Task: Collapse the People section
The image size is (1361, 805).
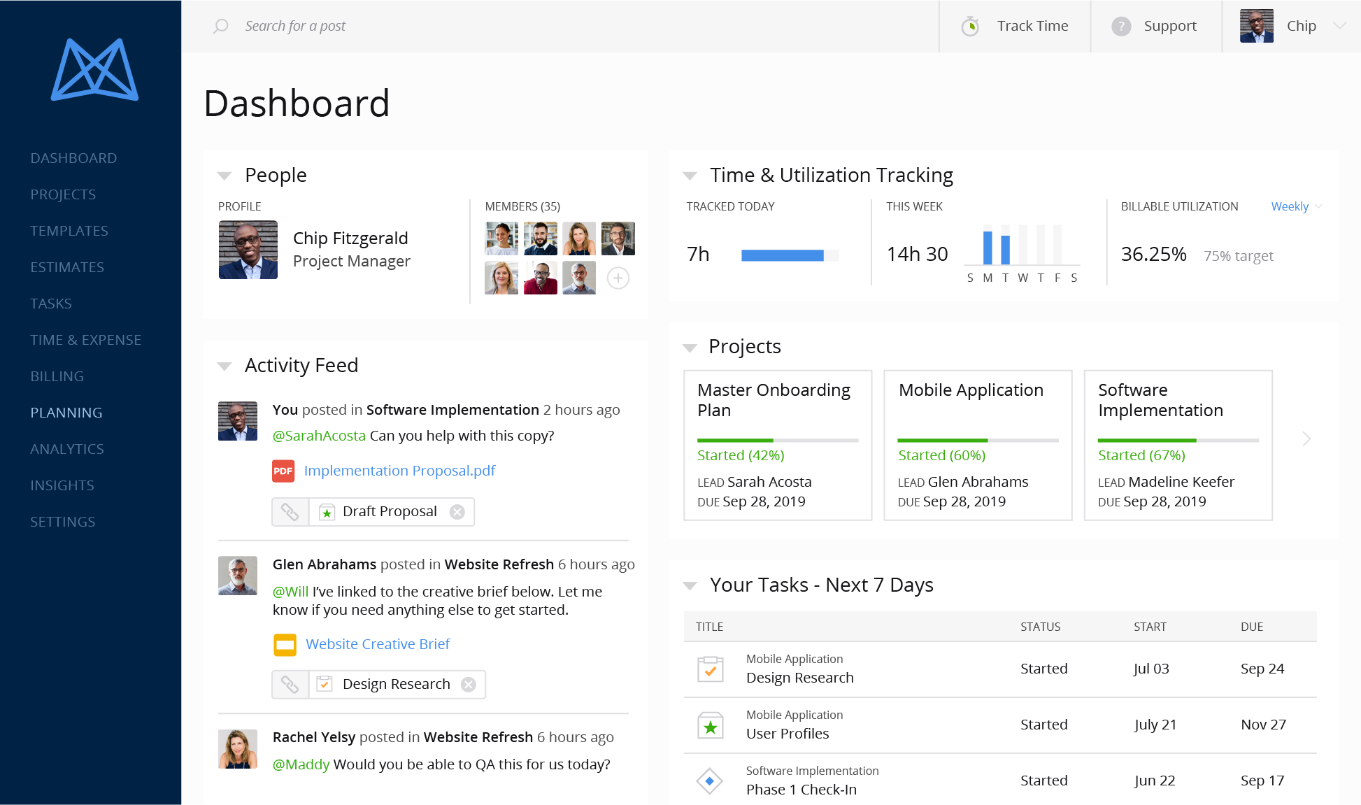Action: pos(225,176)
